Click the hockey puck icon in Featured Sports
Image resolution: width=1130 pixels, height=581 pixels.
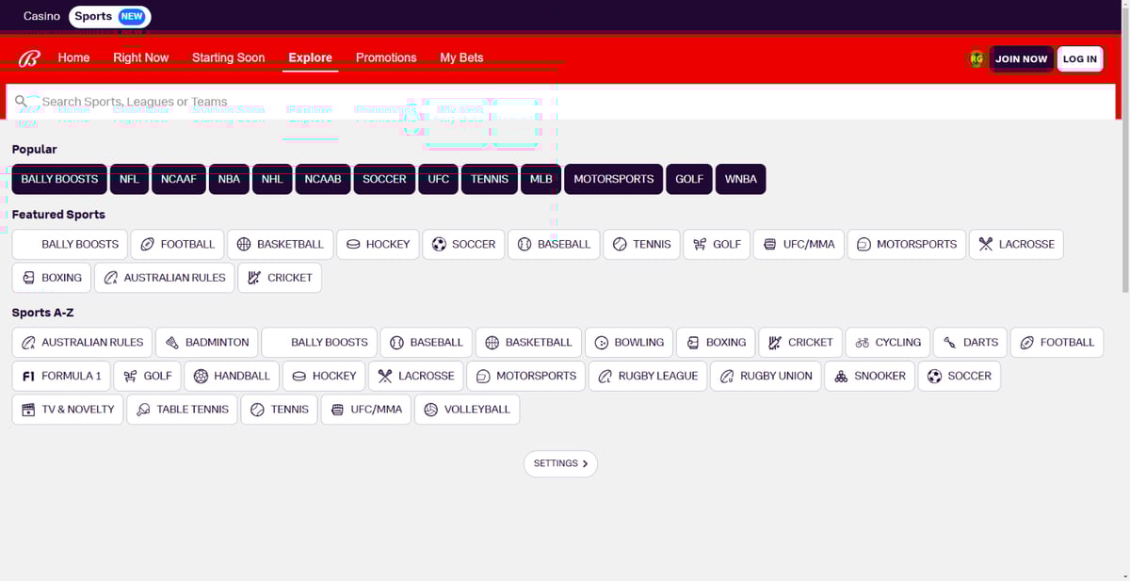pos(353,245)
